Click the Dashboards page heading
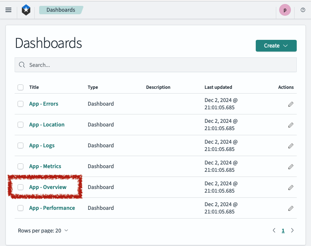311x246 pixels. [x=48, y=43]
